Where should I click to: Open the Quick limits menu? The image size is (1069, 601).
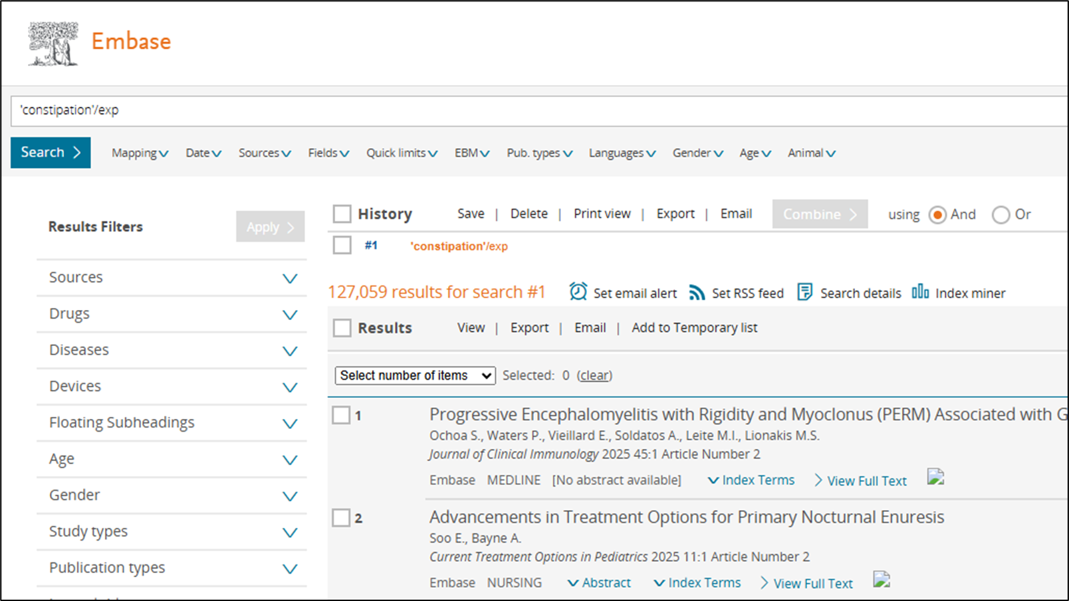click(402, 153)
